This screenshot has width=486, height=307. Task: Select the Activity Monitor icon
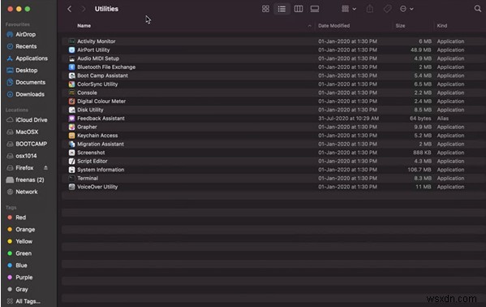click(71, 41)
